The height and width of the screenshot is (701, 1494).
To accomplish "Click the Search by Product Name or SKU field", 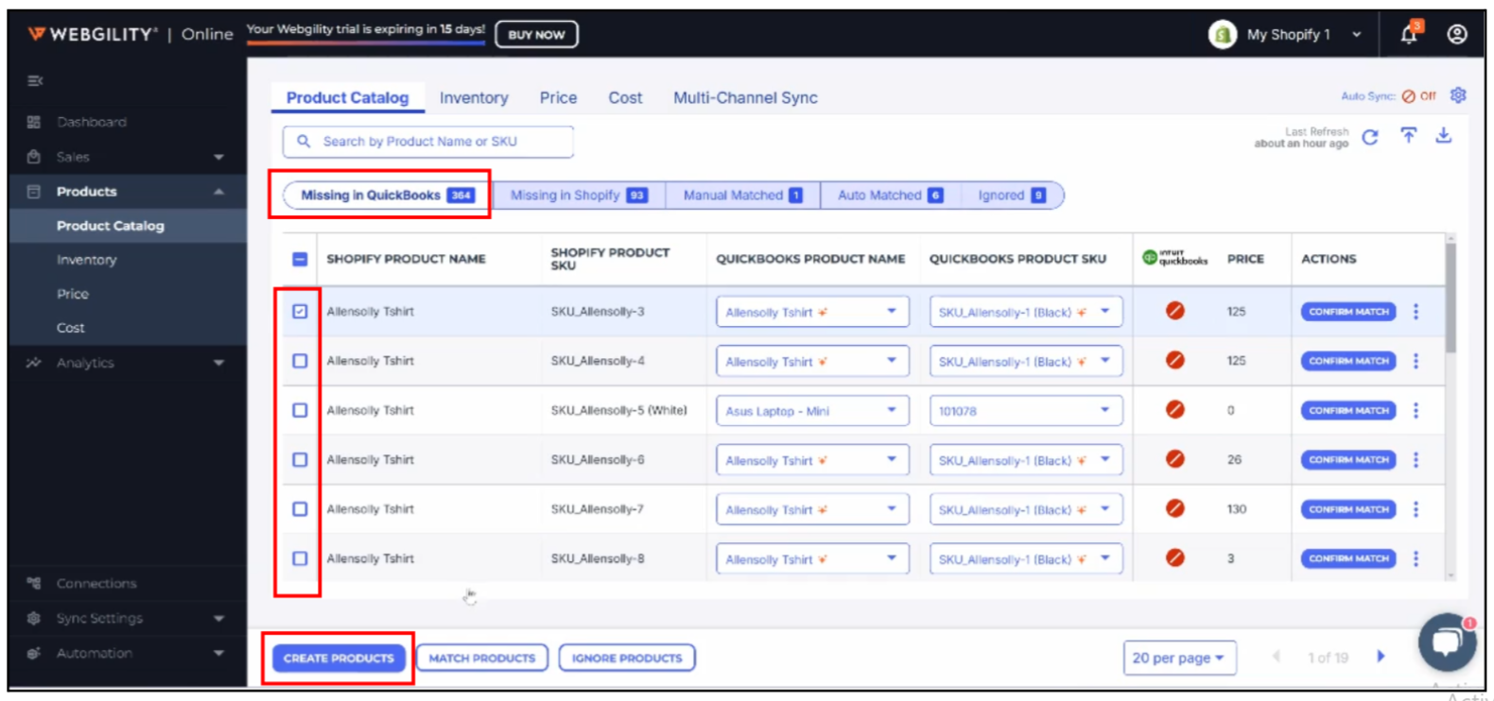I will [428, 142].
